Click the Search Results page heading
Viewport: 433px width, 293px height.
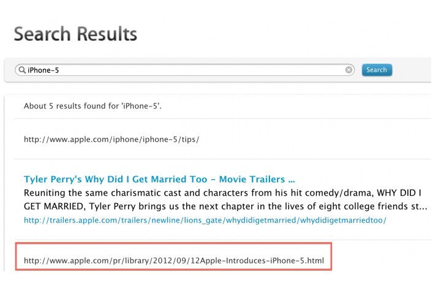pos(75,34)
